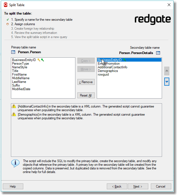Select FirstName in the primary table list
The width and height of the screenshot is (178, 196).
pyautogui.click(x=19, y=74)
